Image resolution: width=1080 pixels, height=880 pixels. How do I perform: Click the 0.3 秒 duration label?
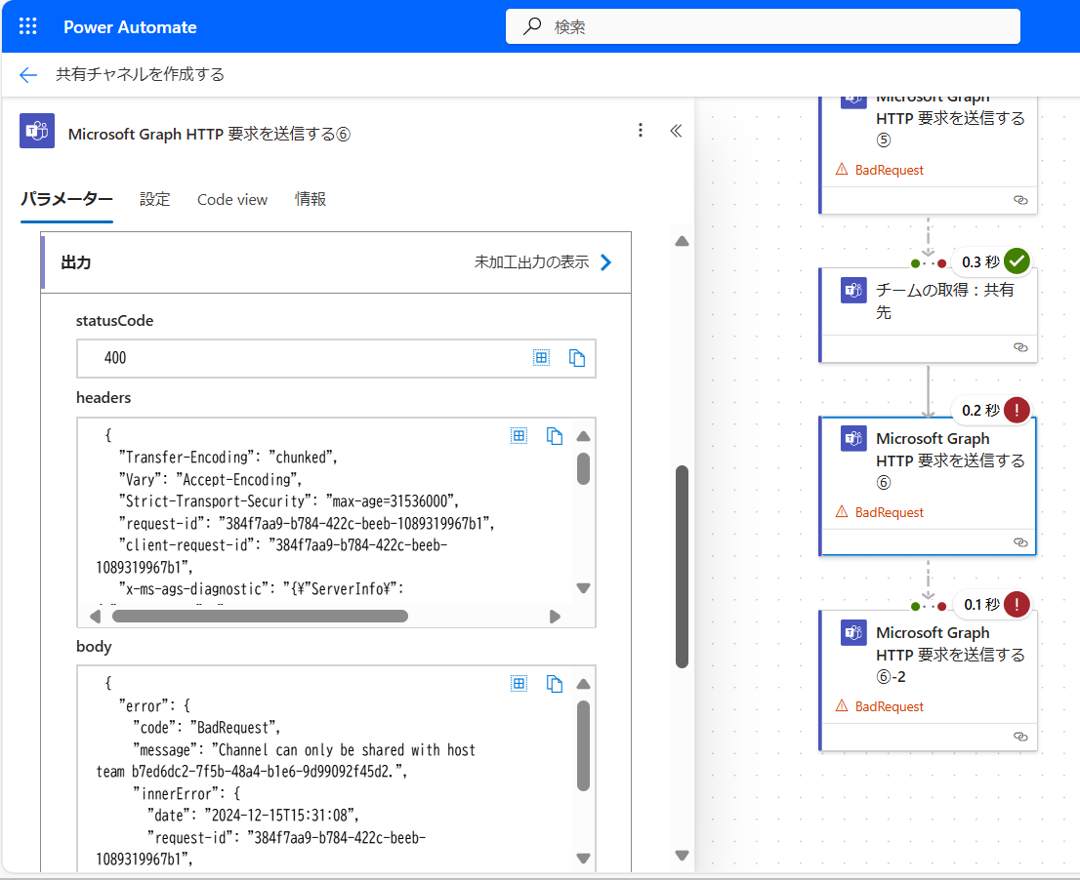click(980, 262)
